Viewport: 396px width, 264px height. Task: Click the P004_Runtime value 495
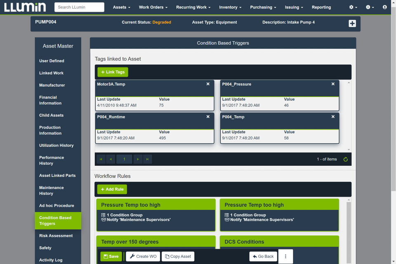point(163,138)
